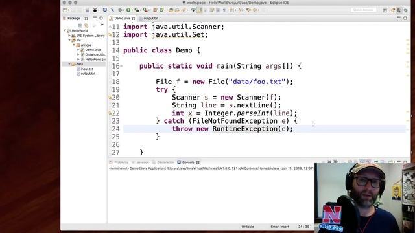415x233 pixels.
Task: Click the warning marker on line 20
Action: [110, 98]
